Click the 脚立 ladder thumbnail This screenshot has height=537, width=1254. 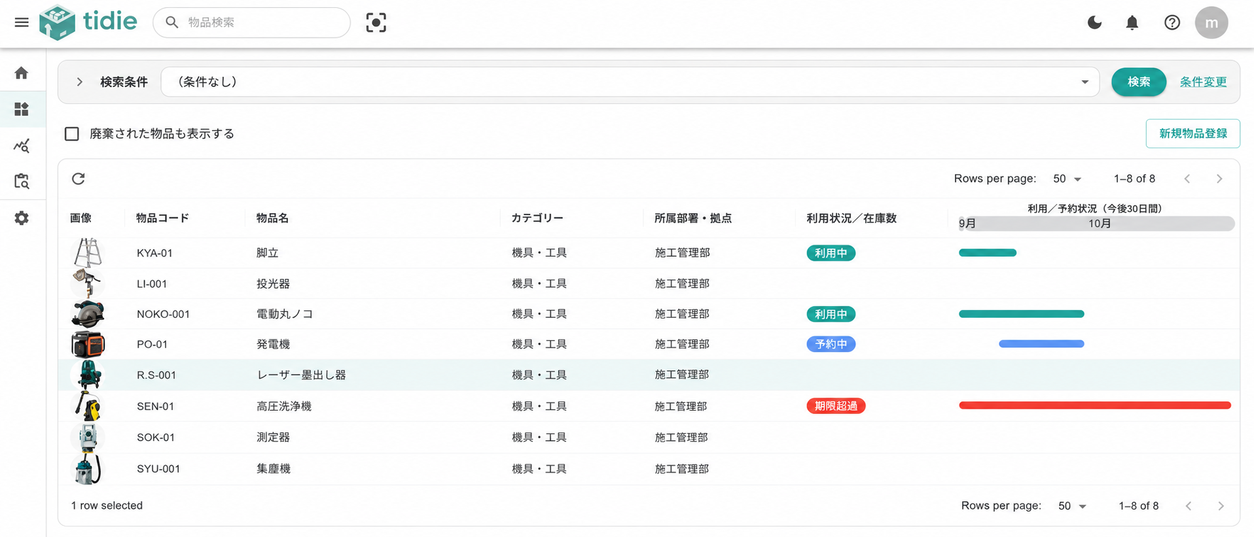[88, 253]
